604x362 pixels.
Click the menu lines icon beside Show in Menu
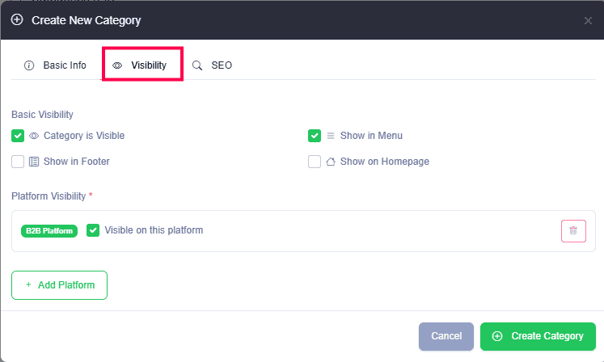[331, 136]
